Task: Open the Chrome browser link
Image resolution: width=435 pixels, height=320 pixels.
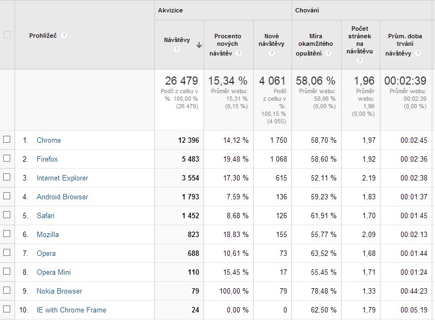Action: point(49,141)
